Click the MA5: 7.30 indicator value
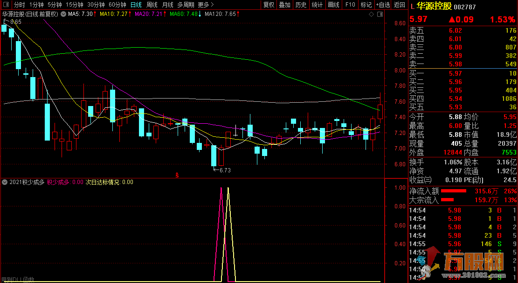518x283 pixels. tap(80, 14)
